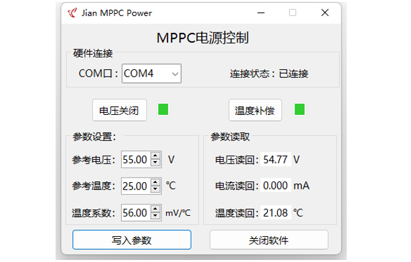Select the 电压读回 value 54.77
411x262 pixels.
[275, 159]
